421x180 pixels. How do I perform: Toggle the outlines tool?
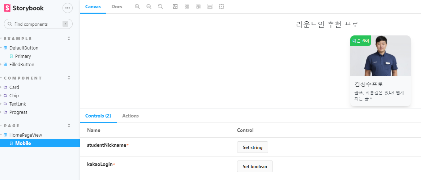click(x=222, y=7)
